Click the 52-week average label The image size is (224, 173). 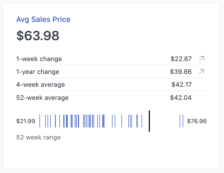42,97
